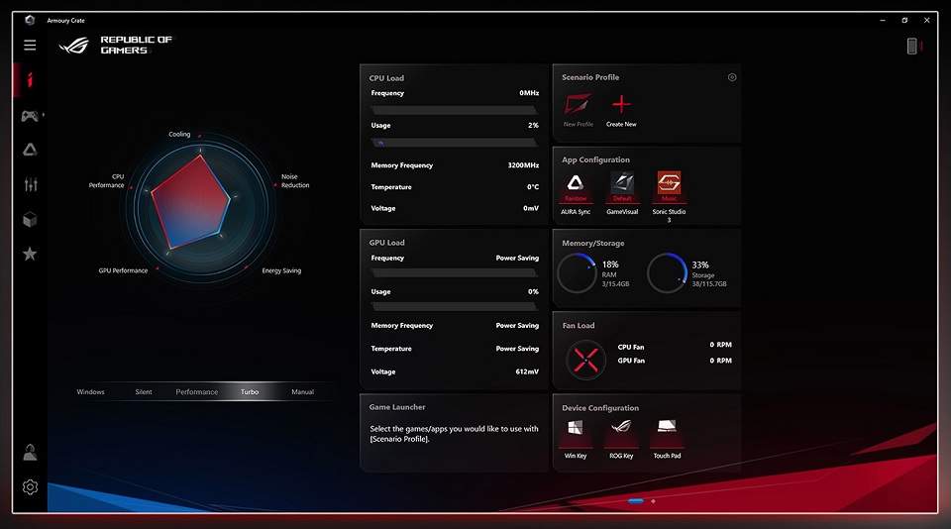Select the Windows operating mode

click(x=90, y=392)
